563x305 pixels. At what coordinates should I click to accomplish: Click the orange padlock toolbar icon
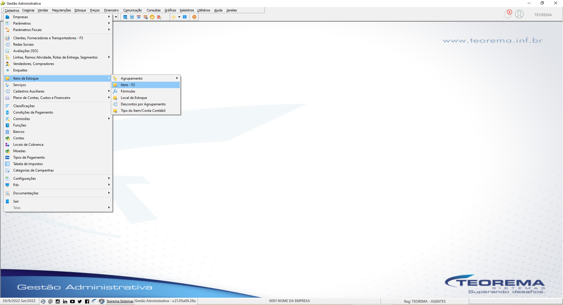click(152, 17)
